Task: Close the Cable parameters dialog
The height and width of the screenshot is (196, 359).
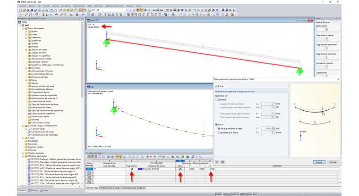Action: click(338, 79)
